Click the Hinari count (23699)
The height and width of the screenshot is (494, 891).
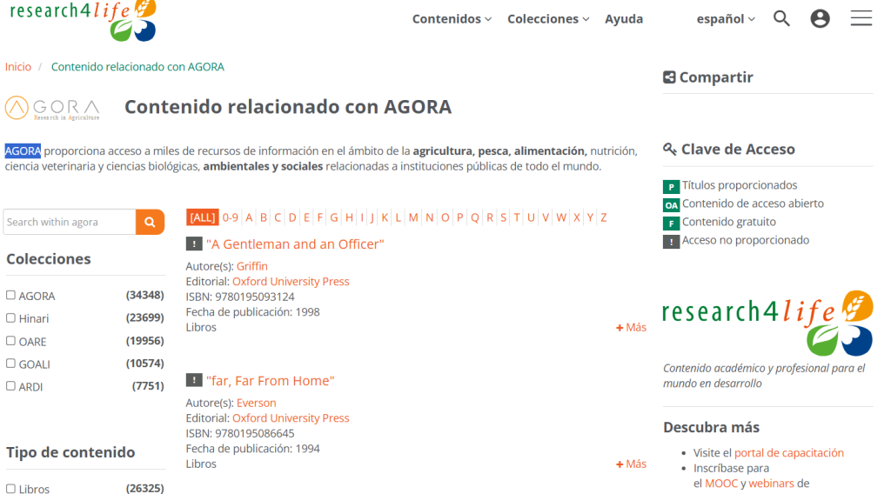145,318
